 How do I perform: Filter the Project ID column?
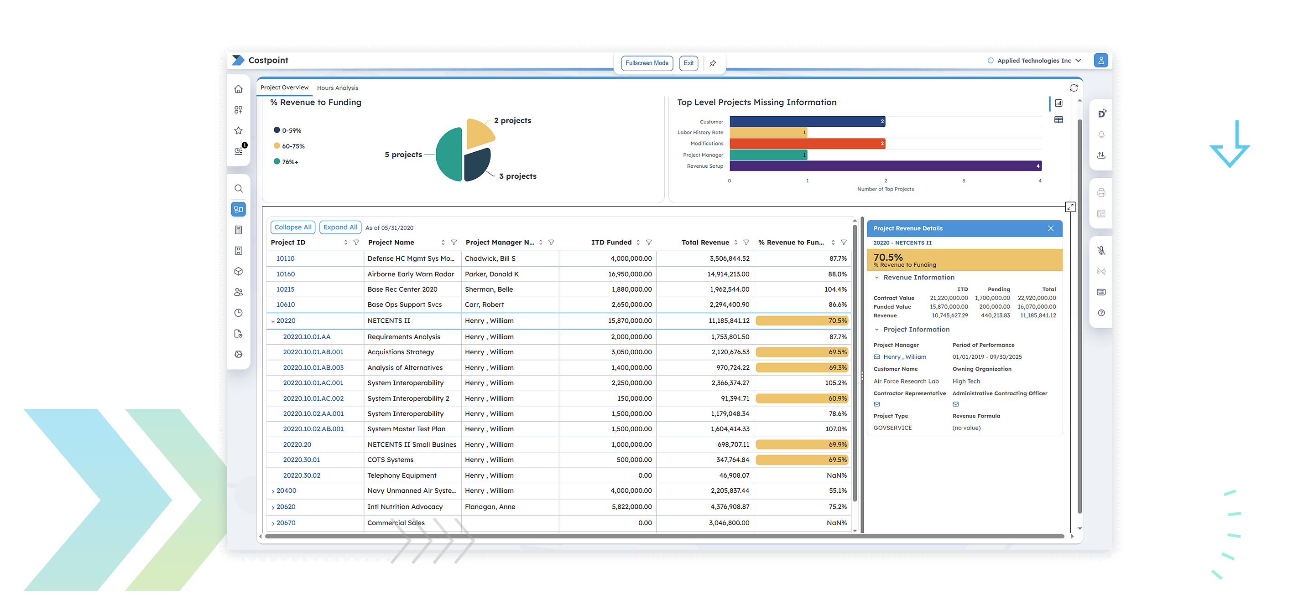356,243
